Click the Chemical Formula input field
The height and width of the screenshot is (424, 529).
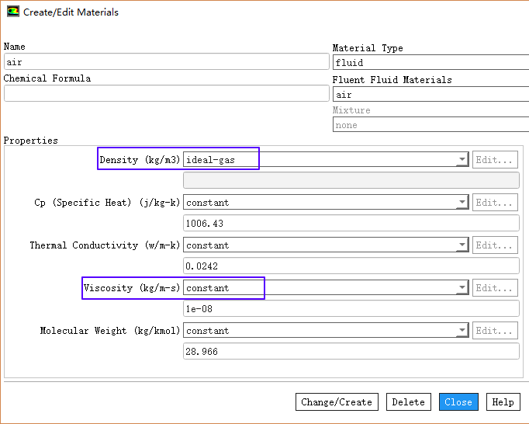point(166,93)
